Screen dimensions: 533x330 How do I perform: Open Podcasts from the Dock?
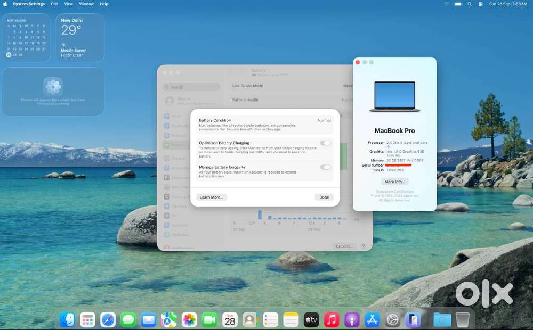click(352, 319)
